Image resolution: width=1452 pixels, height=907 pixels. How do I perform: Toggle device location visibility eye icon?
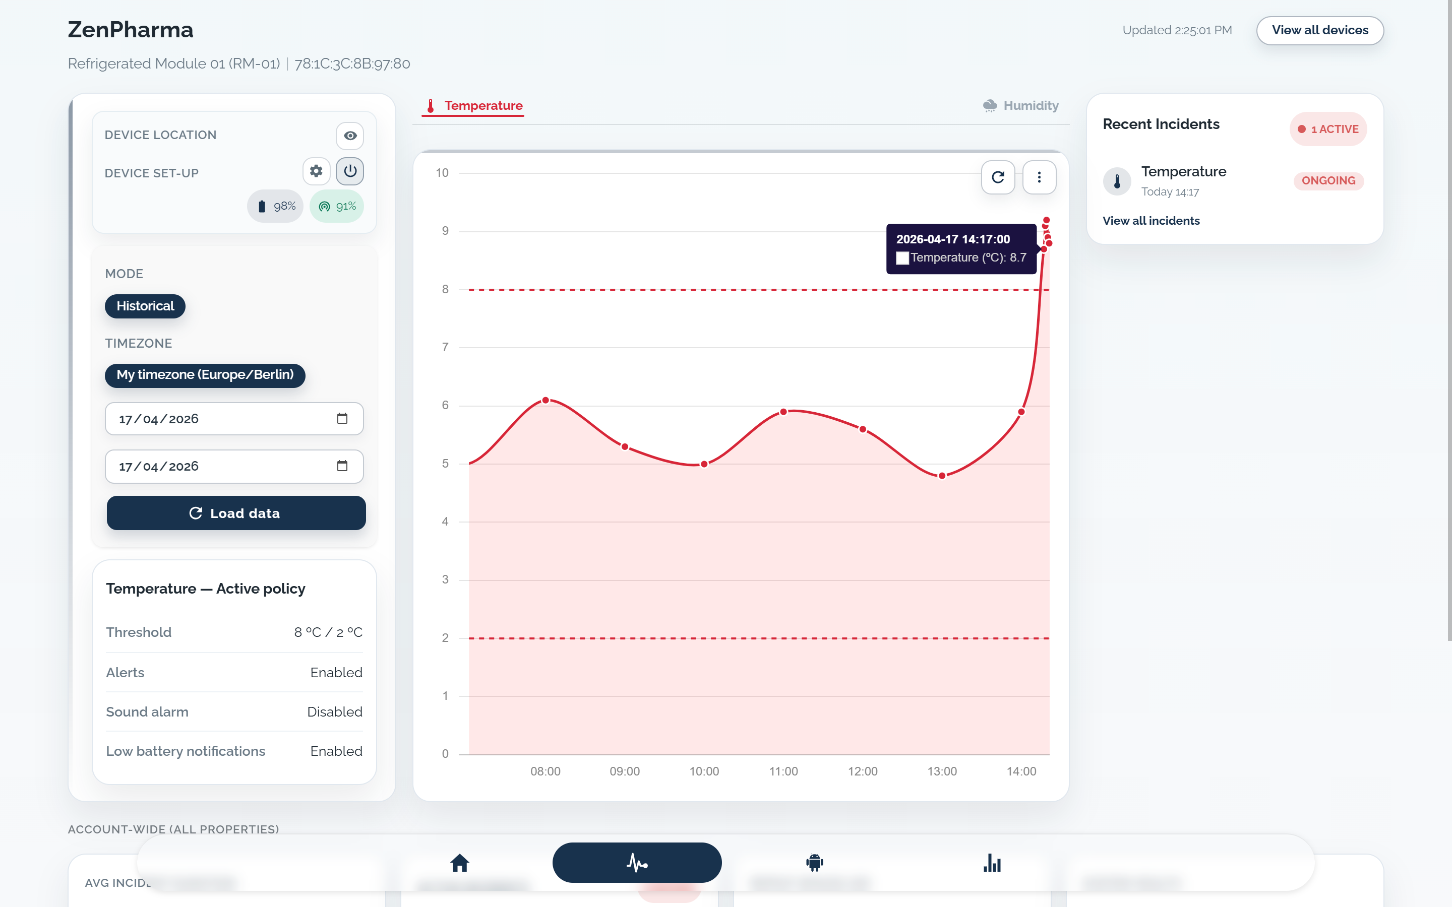point(350,136)
